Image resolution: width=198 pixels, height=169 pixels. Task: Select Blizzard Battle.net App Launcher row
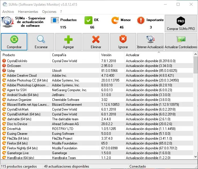97,105
